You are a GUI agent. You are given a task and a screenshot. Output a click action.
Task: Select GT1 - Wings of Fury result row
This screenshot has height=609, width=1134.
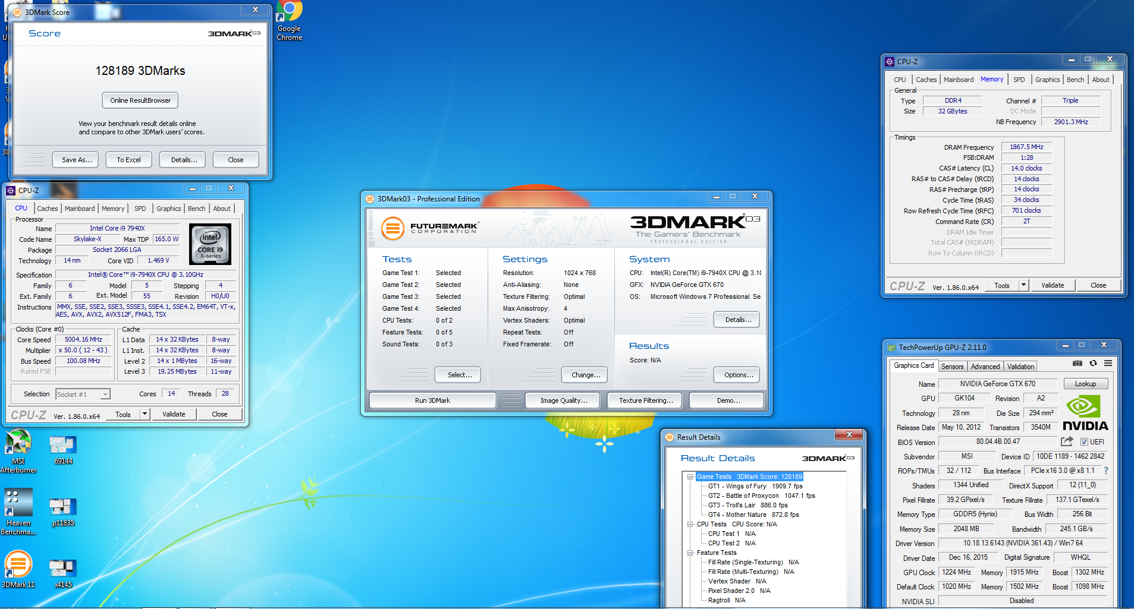755,486
